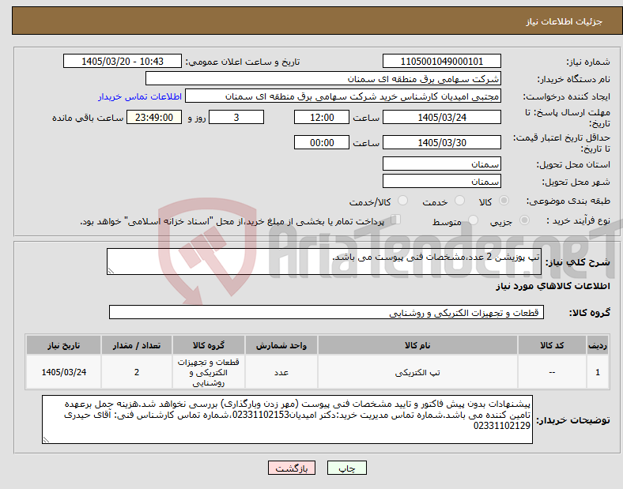Click the چاپ (print) button
The image size is (623, 489).
(346, 468)
